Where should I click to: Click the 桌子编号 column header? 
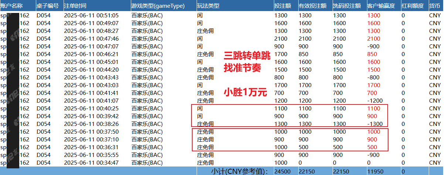click(x=48, y=6)
